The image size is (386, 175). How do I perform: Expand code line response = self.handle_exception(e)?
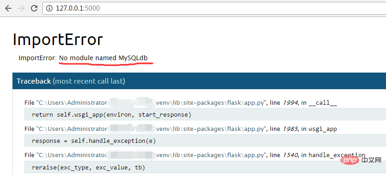click(205, 141)
